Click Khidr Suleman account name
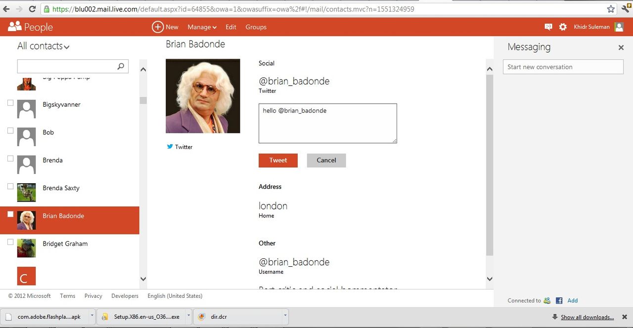The height and width of the screenshot is (328, 633). (x=591, y=27)
